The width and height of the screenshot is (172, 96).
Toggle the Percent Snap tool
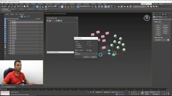pyautogui.click(x=71, y=7)
